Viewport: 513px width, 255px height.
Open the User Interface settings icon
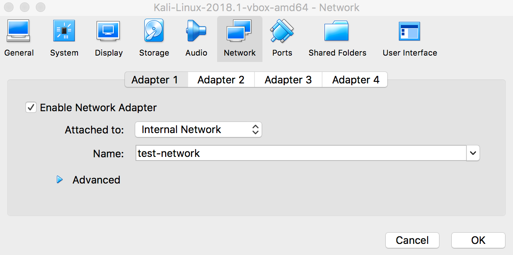pyautogui.click(x=410, y=32)
